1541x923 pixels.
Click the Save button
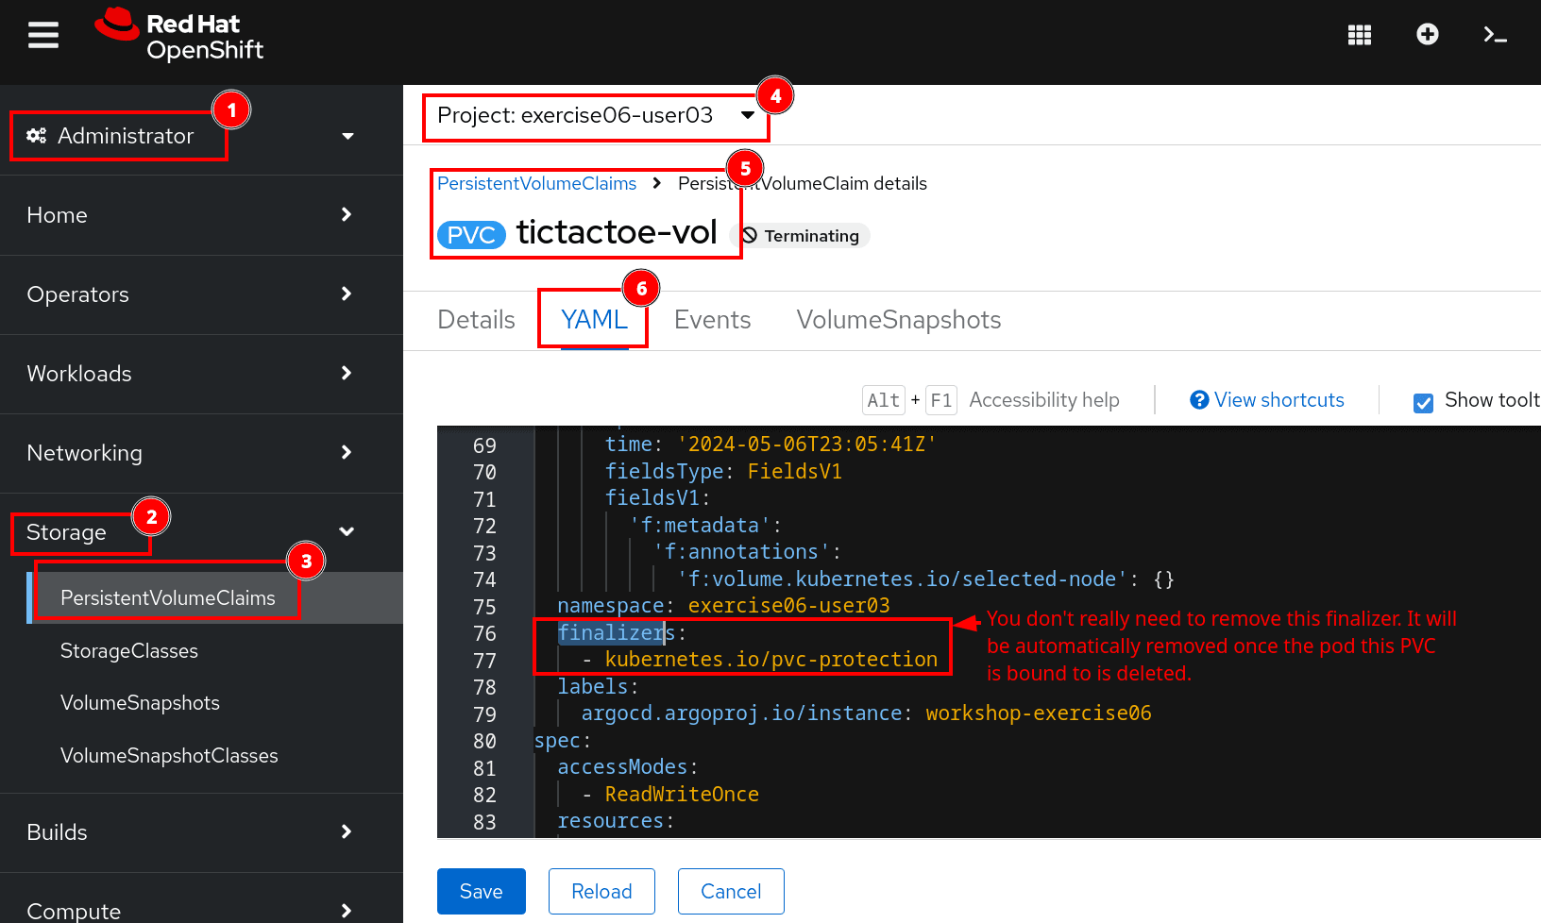coord(481,891)
